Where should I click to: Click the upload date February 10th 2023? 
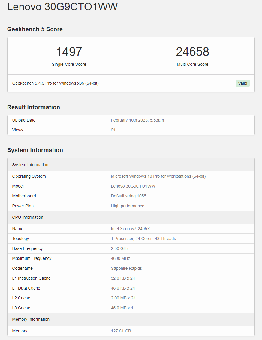137,120
